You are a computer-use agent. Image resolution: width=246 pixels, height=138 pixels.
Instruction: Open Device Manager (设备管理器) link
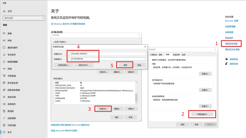point(230,26)
